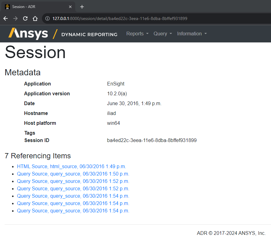The image size is (271, 245).
Task: Click the 7 Referencing Items heading
Action: pos(38,156)
